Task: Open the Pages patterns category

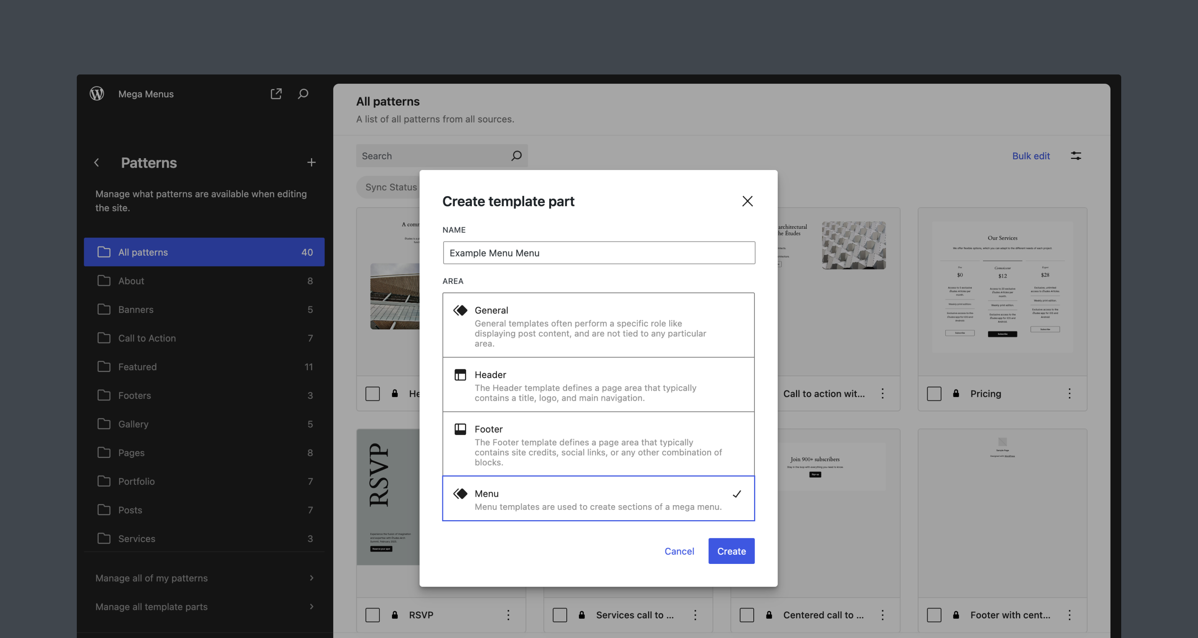Action: (204, 453)
